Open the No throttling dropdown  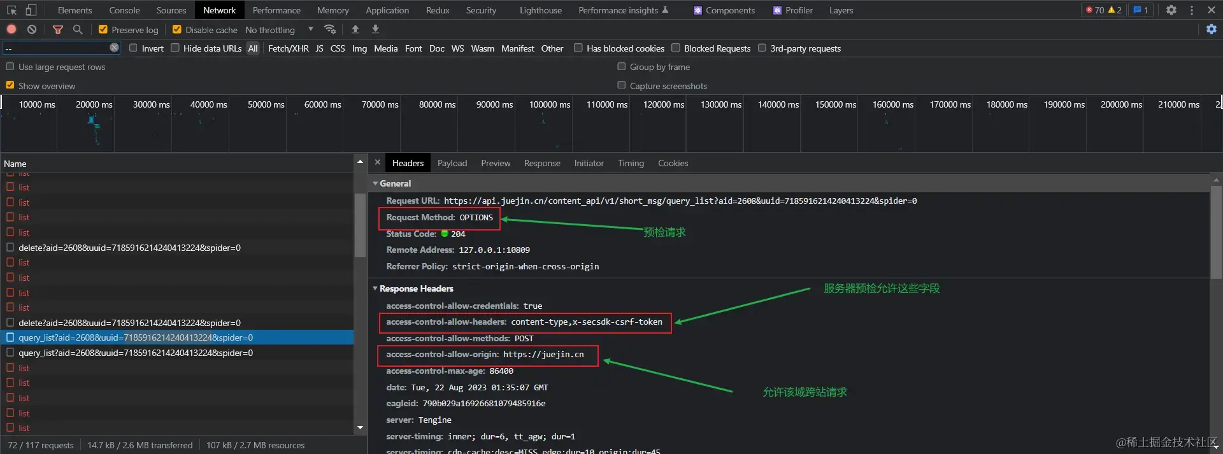[x=279, y=29]
